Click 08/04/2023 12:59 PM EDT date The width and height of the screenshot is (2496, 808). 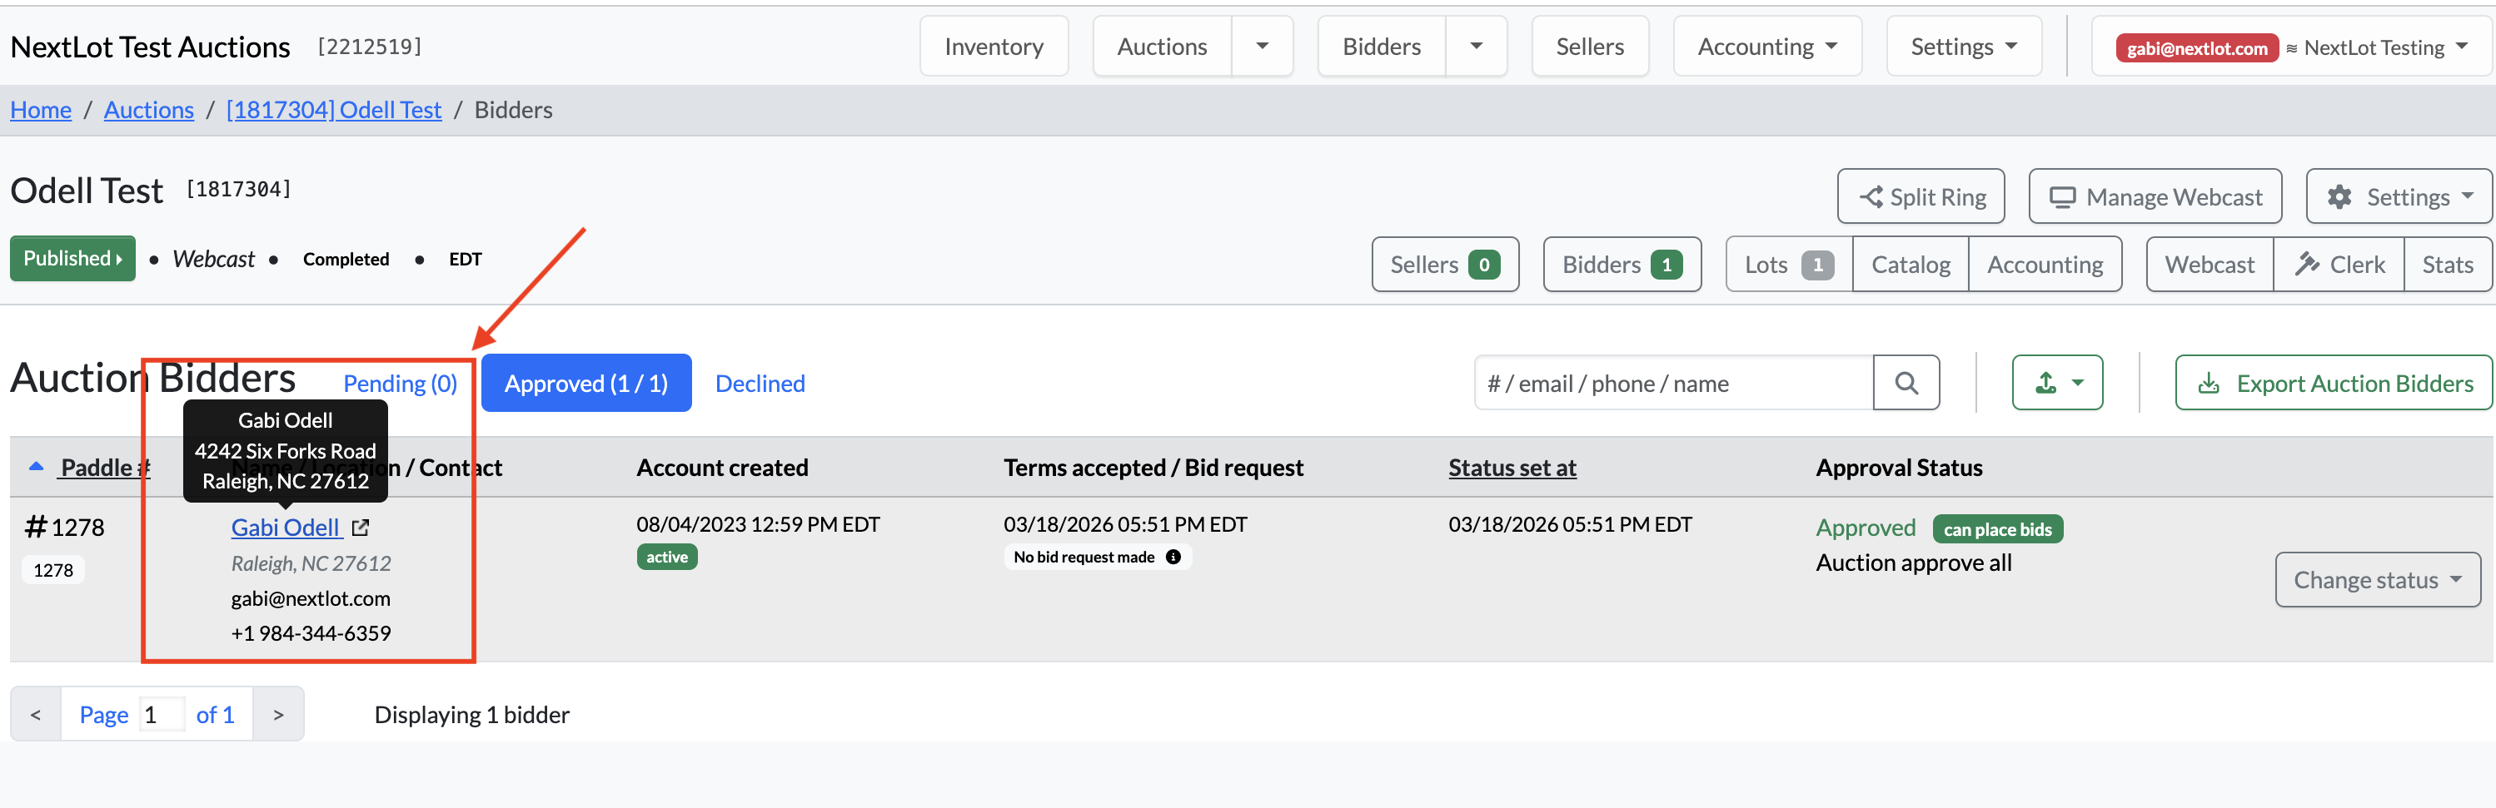tap(758, 523)
